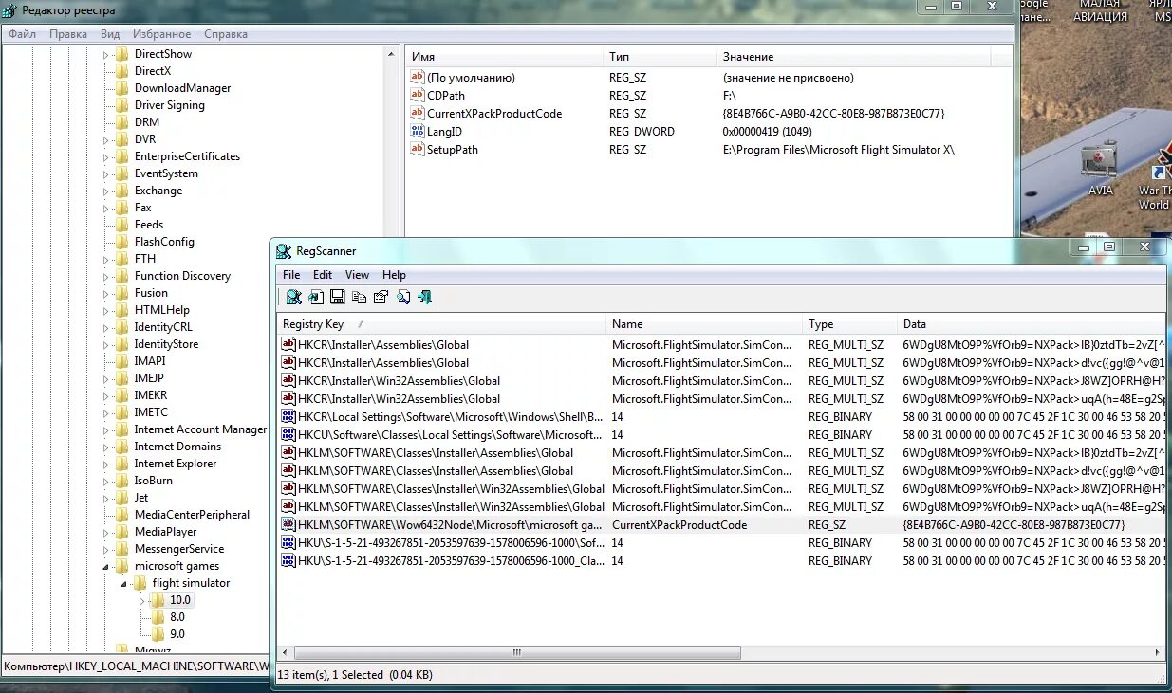1172x693 pixels.
Task: Select the Internet Explorer key
Action: pyautogui.click(x=175, y=464)
